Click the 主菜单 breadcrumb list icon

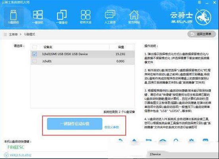pos(5,34)
